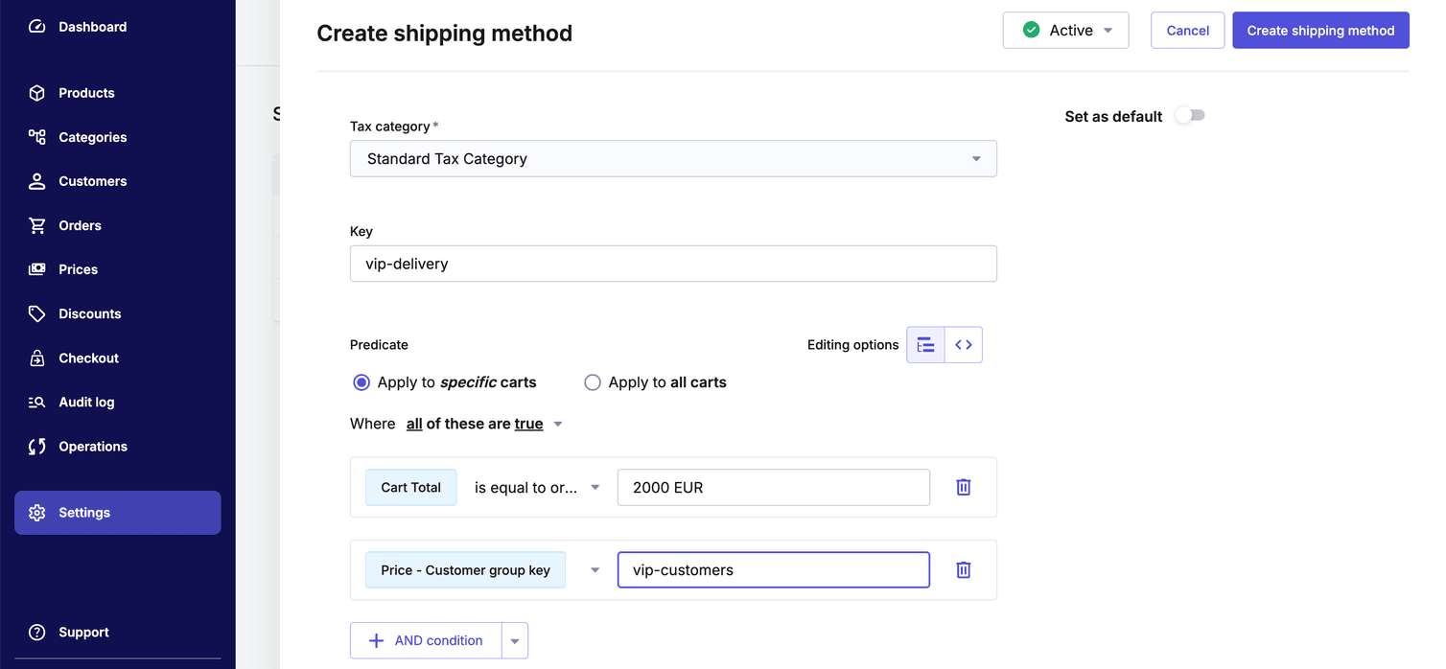Open the Dashboard page
Image resolution: width=1446 pixels, height=669 pixels.
tap(92, 27)
